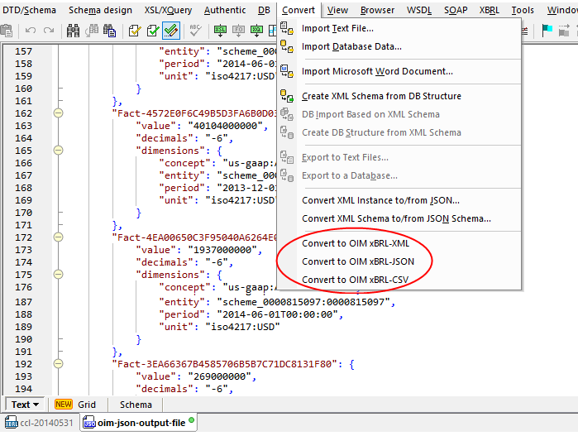Click the Validate on Edit pencil icon
Viewport: 578px width, 436px height.
coord(171,31)
